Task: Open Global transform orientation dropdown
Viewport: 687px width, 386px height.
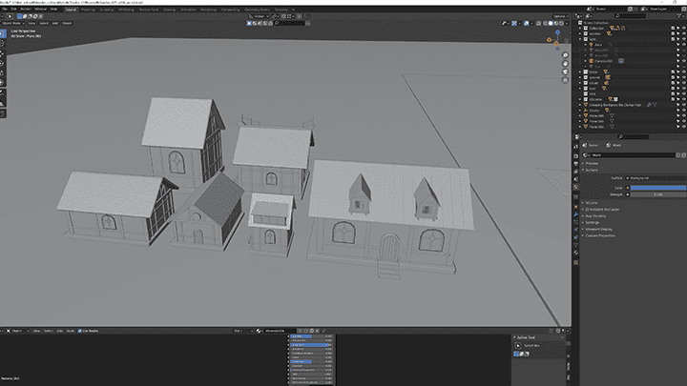Action: (259, 16)
